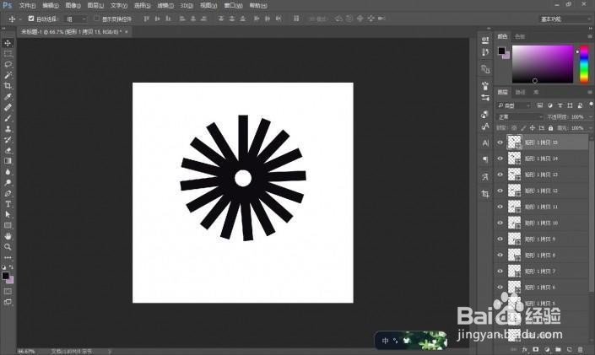Screen dimensions: 595x355
Task: Open the auto-select group dropdown
Action: 75,19
